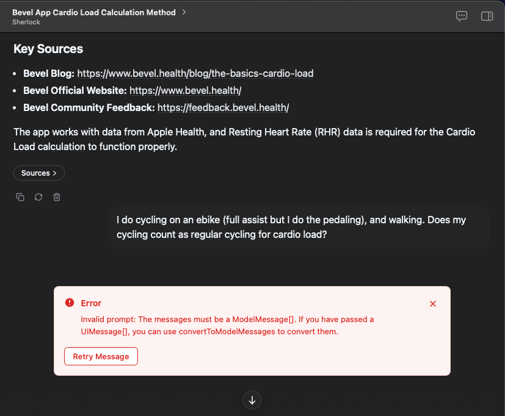Click the Apple Health RHR paragraph text
505x416 pixels.
click(x=244, y=139)
